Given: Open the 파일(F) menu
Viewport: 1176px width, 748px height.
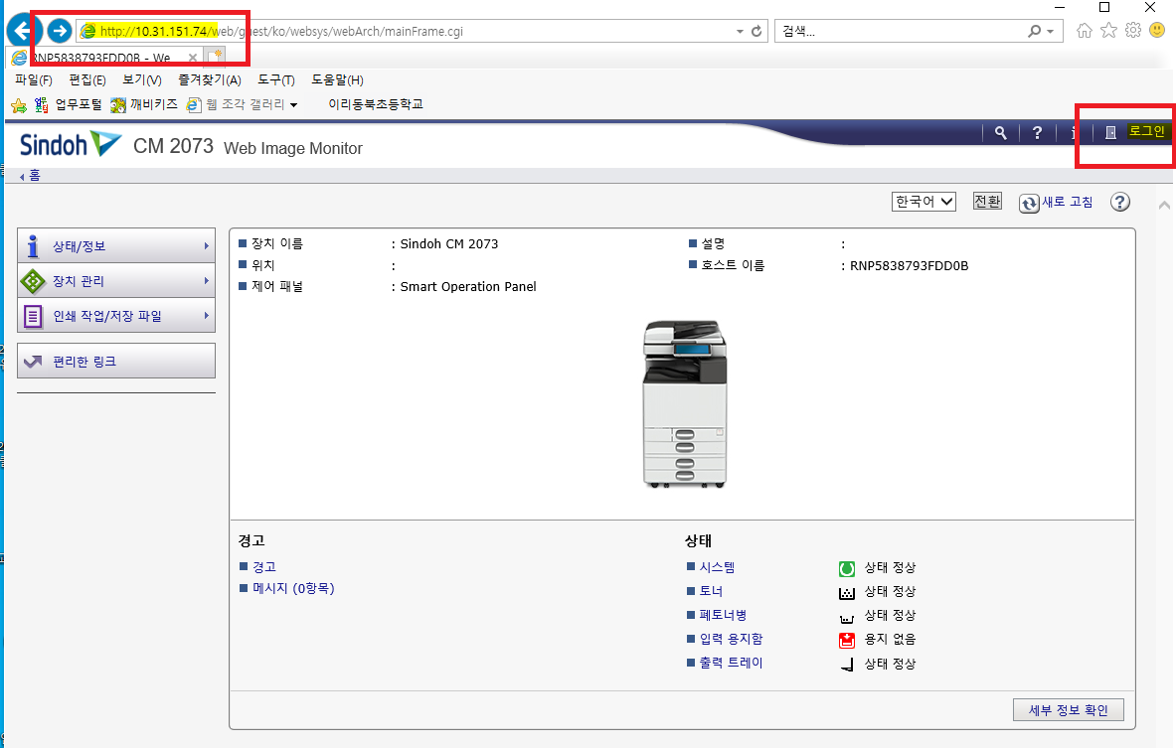Looking at the screenshot, I should coord(33,80).
